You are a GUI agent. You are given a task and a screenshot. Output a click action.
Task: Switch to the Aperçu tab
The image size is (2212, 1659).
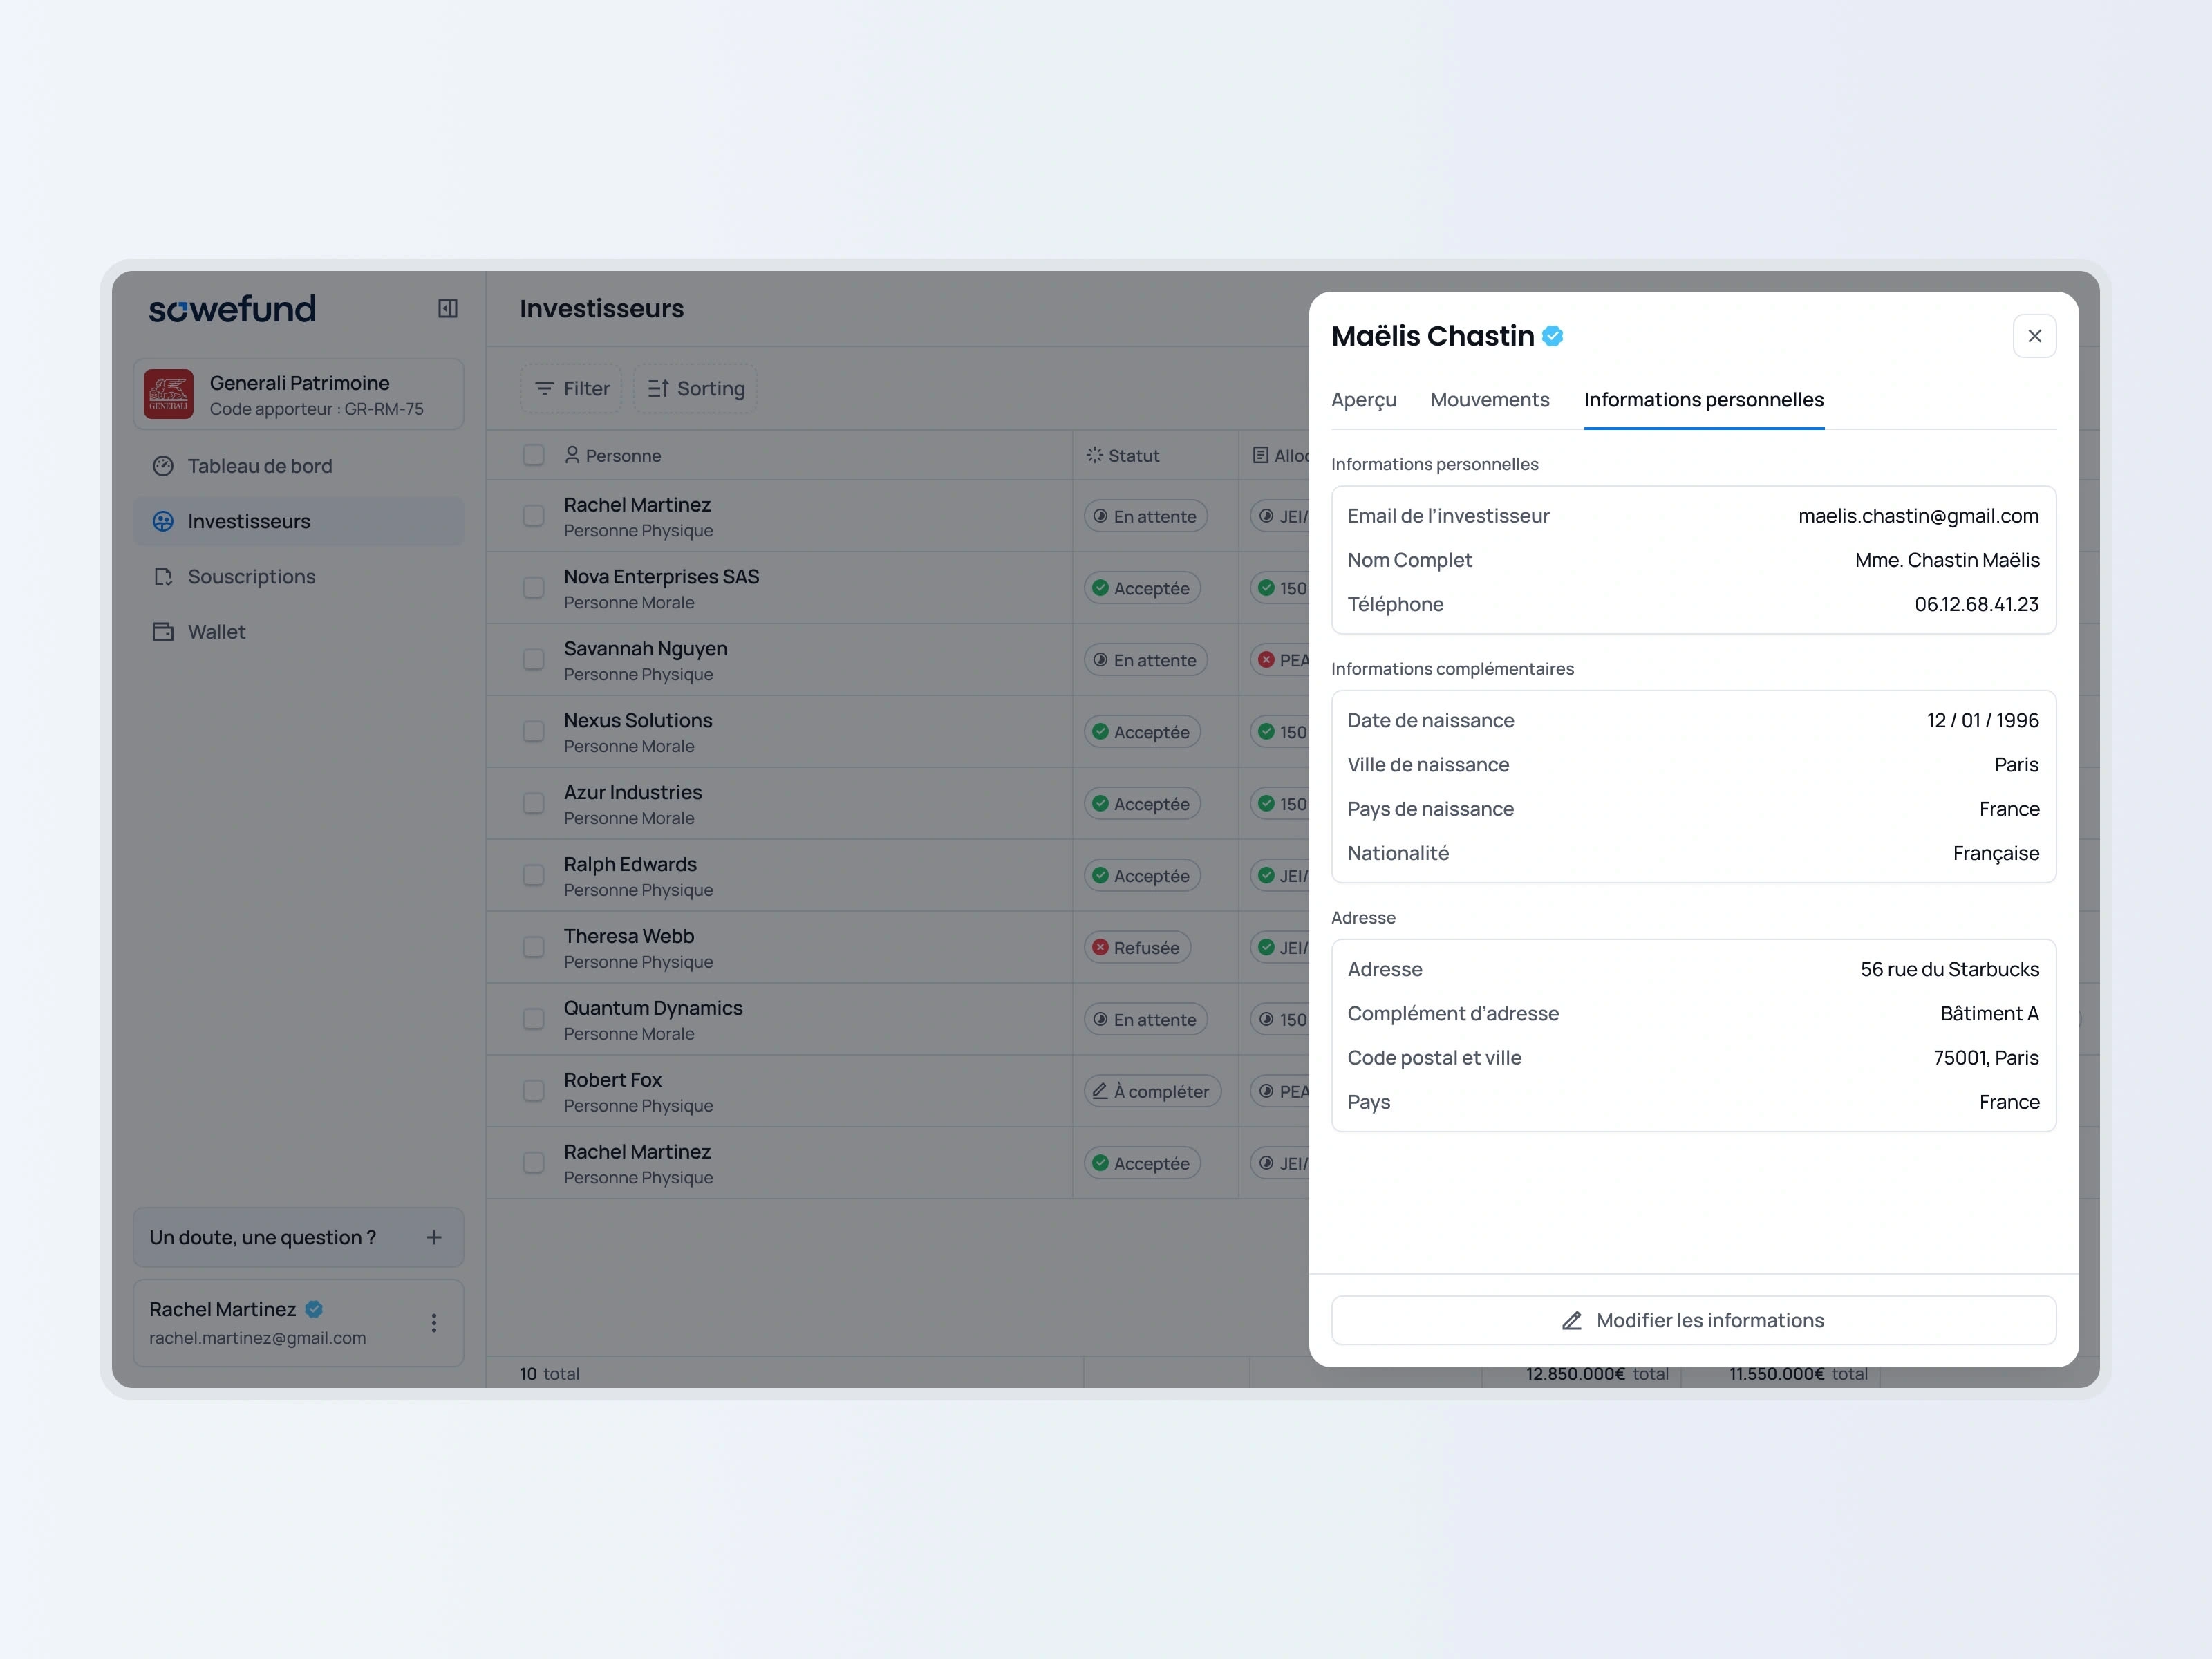pos(1363,400)
